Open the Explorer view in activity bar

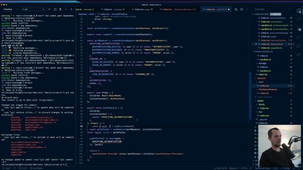(x=299, y=10)
